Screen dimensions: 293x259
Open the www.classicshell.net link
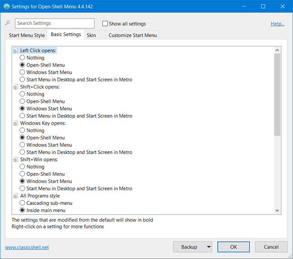click(27, 247)
